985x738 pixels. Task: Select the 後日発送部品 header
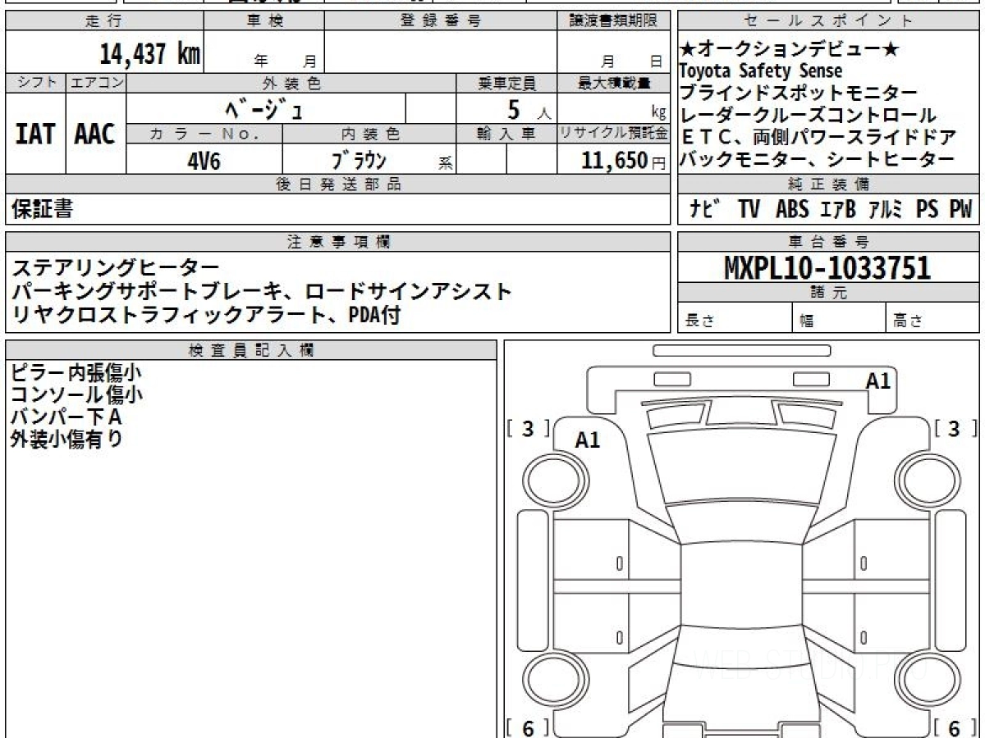tap(338, 184)
